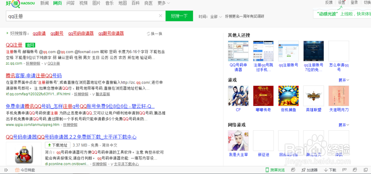Open the 街机捕鱼 game thumbnail
371x174 pixels.
point(288,96)
